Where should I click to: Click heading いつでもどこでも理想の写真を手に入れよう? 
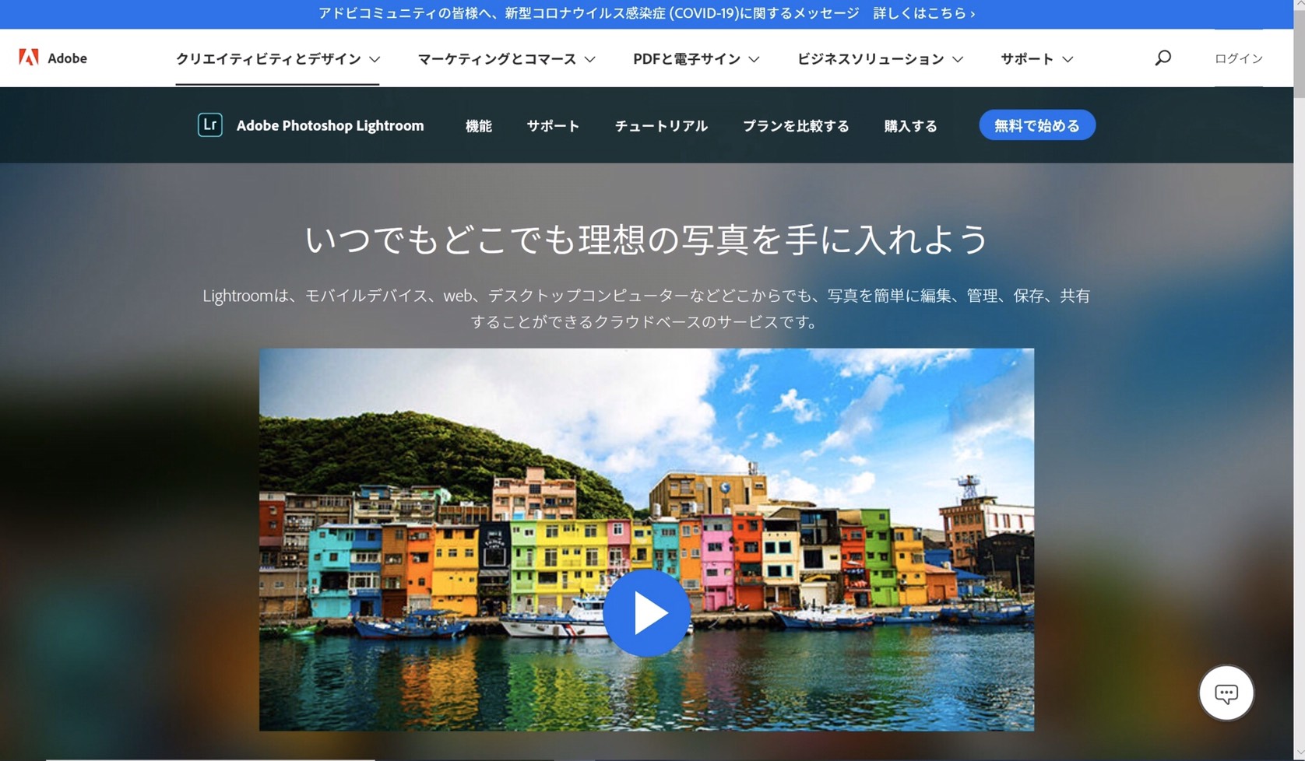pyautogui.click(x=646, y=239)
